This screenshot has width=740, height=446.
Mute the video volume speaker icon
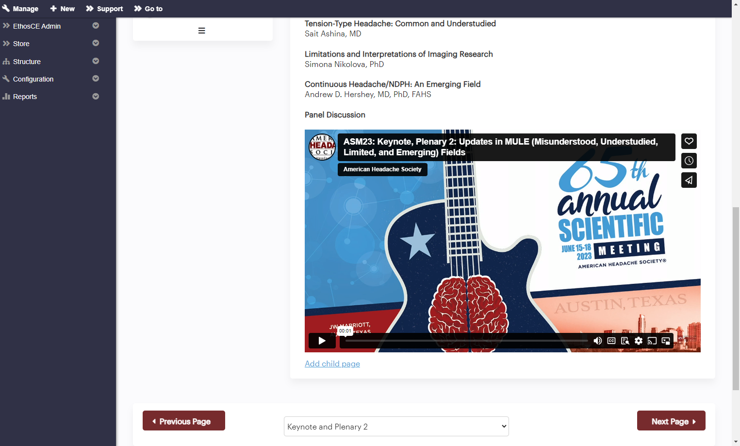(x=598, y=341)
